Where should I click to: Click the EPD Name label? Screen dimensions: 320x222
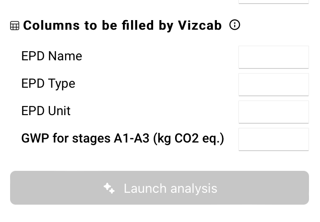coord(52,56)
